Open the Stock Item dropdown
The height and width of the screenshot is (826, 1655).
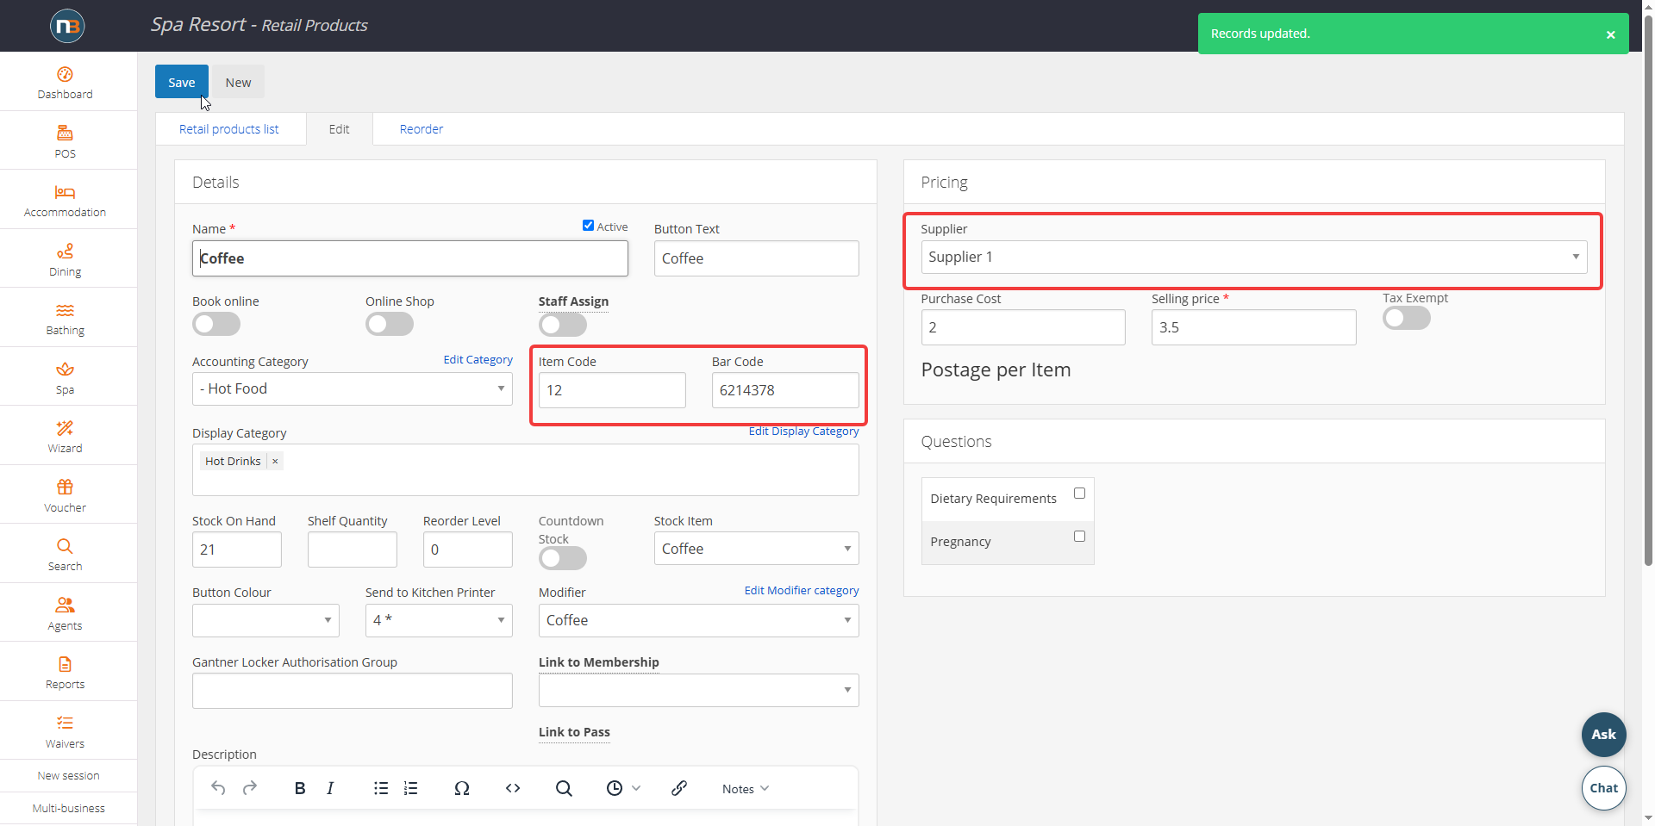click(756, 549)
